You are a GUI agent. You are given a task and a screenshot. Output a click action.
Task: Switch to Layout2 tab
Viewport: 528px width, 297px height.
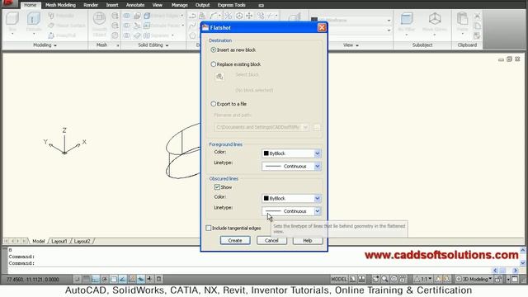82,241
